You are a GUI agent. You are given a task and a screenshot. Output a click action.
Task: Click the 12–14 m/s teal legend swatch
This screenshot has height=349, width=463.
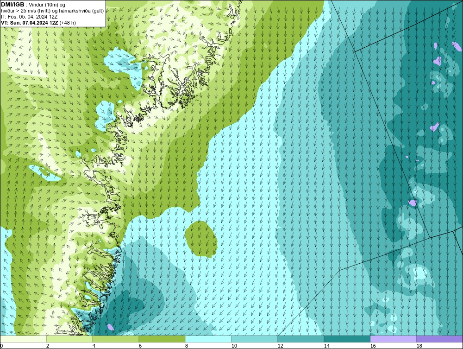[301, 339]
